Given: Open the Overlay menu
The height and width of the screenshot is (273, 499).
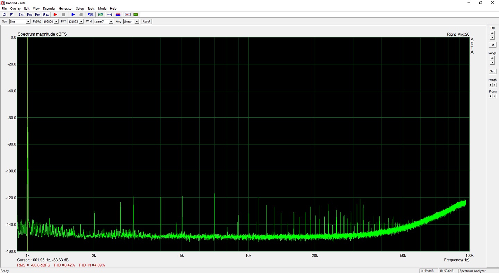Looking at the screenshot, I should (x=15, y=9).
